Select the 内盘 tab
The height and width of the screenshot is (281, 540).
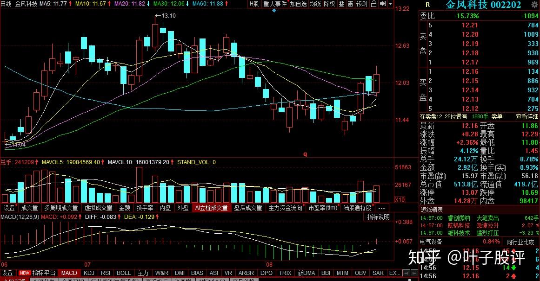[x=165, y=208]
